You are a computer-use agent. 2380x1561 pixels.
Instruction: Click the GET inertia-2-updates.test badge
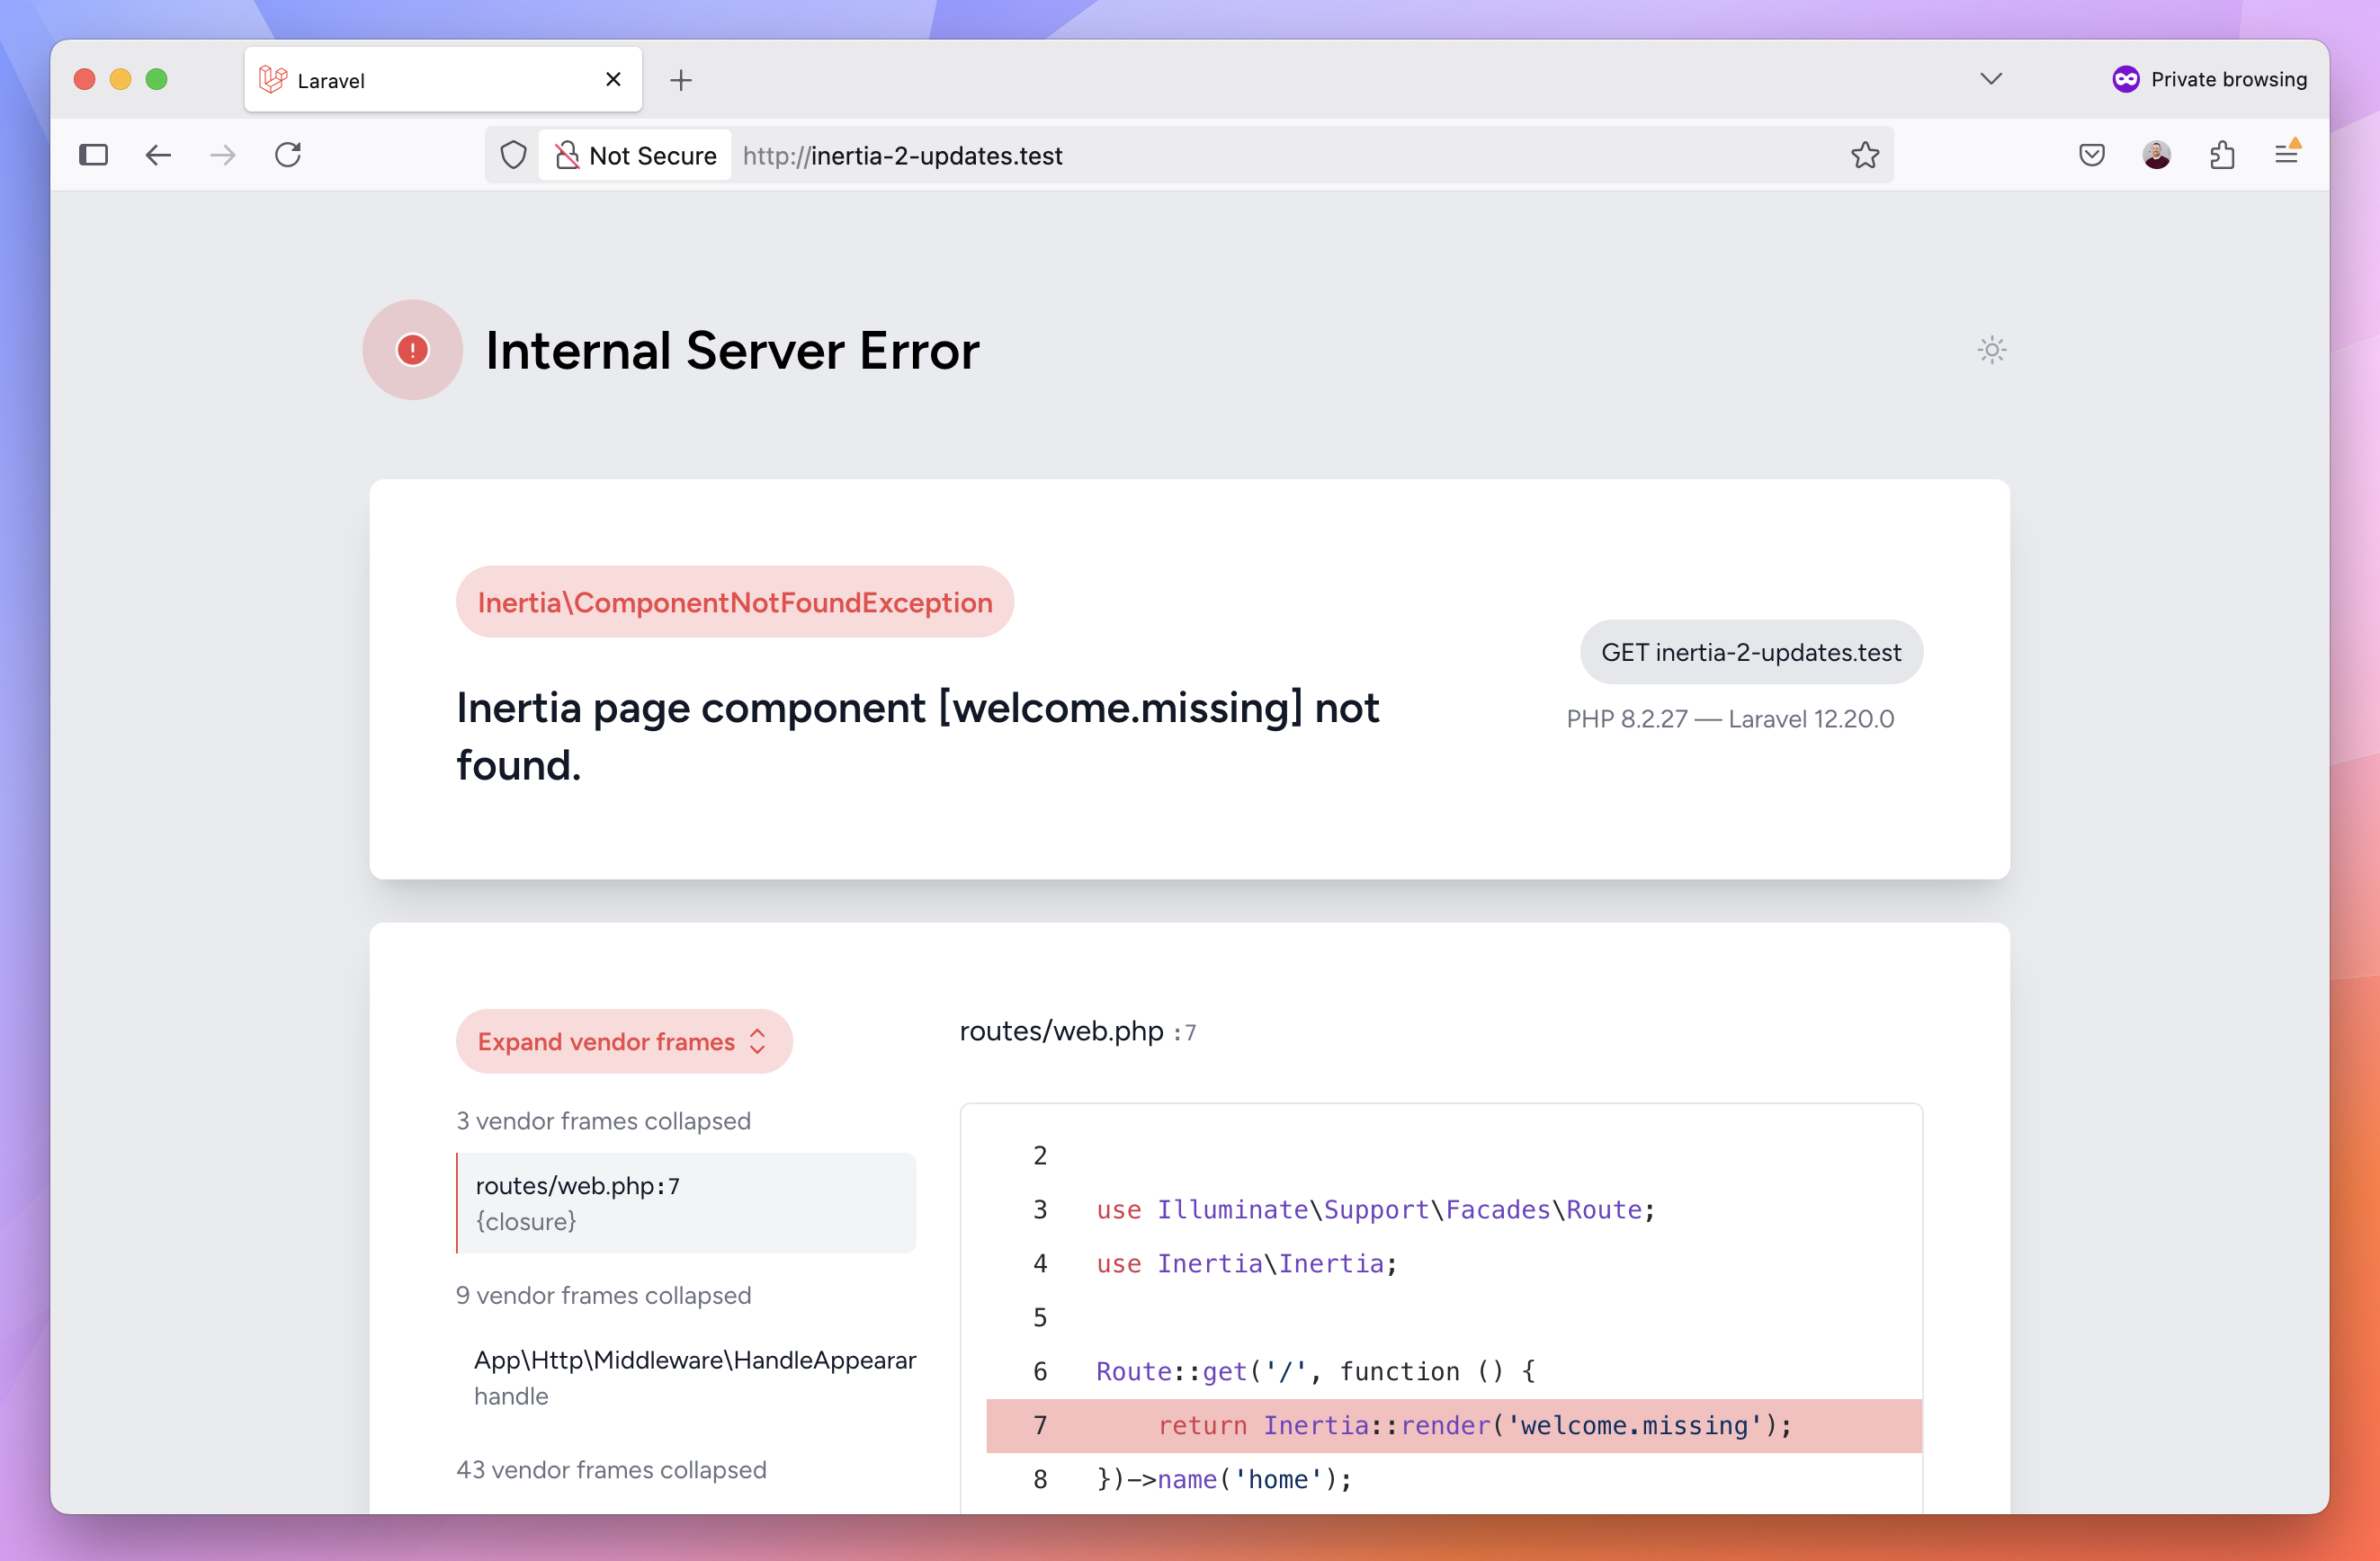[1751, 652]
